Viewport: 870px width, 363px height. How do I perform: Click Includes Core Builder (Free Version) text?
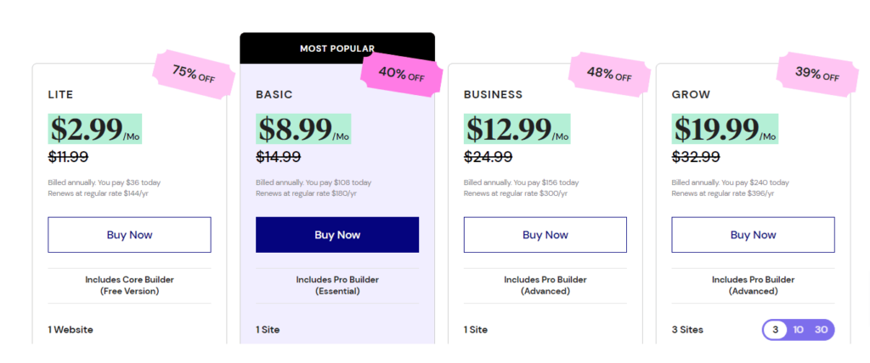tap(129, 285)
